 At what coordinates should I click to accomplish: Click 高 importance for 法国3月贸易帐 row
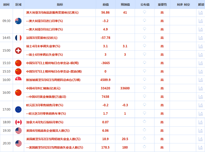click(x=162, y=38)
